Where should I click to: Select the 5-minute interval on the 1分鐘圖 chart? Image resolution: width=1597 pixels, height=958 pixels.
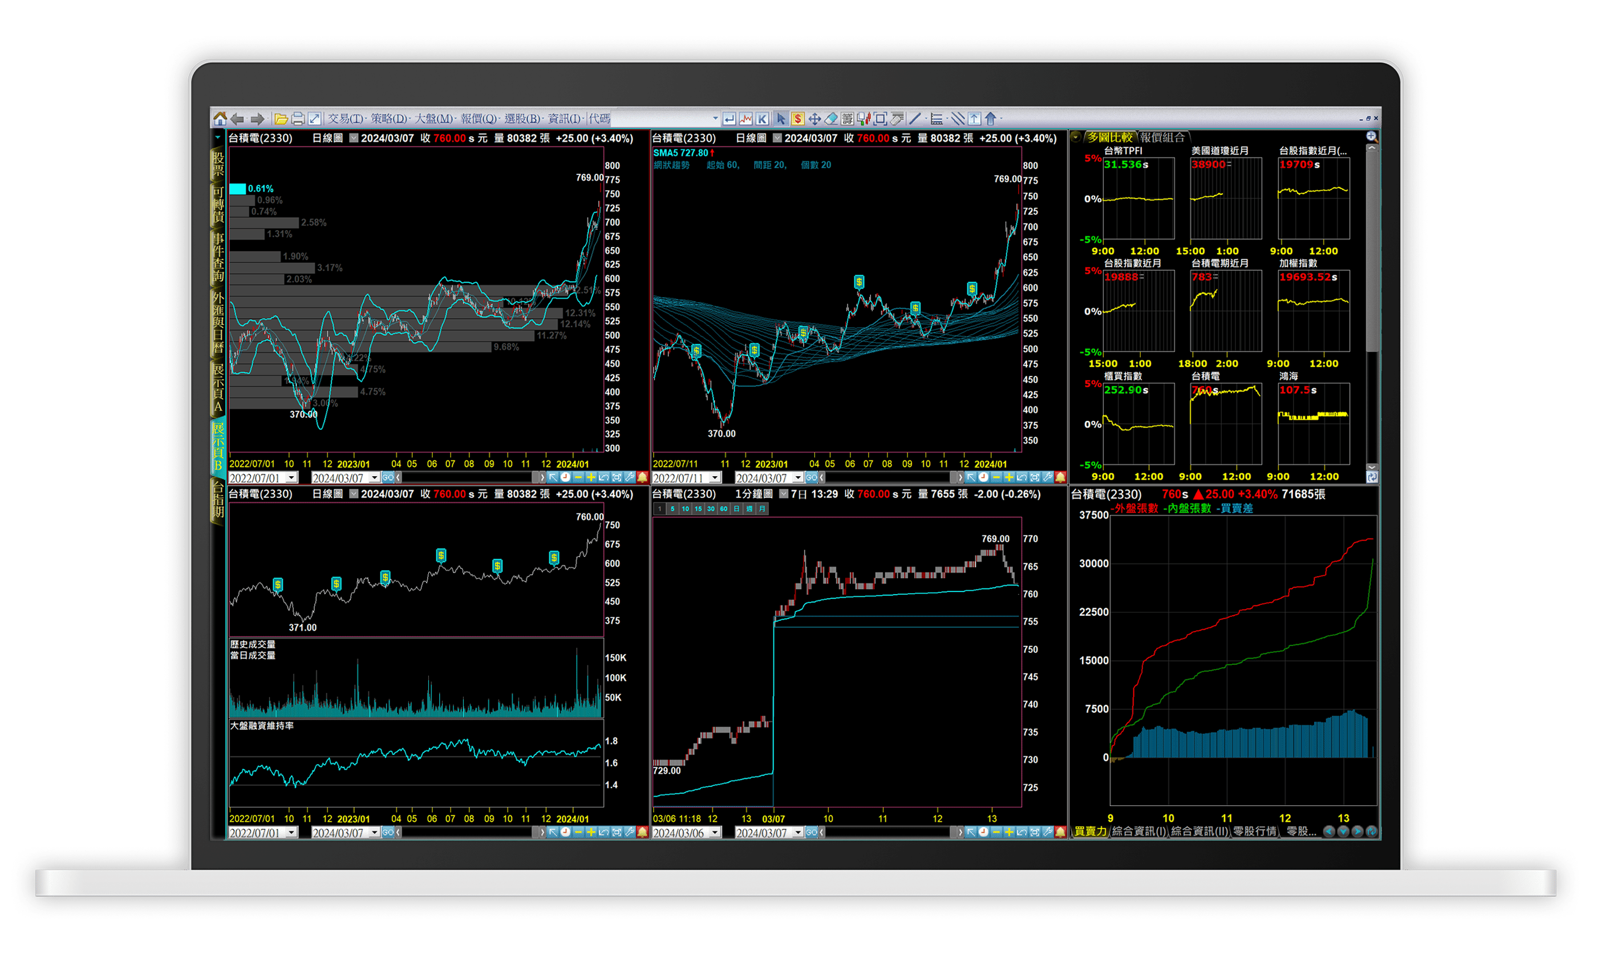coord(672,509)
